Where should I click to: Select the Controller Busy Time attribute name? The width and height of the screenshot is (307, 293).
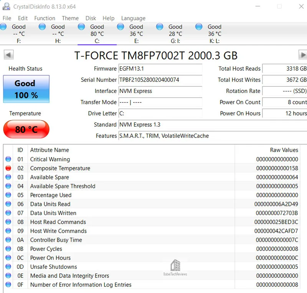point(56,240)
